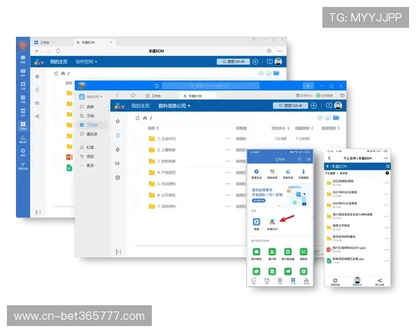Open the 协作空间 dropdown in rear window
The height and width of the screenshot is (333, 416).
point(87,62)
